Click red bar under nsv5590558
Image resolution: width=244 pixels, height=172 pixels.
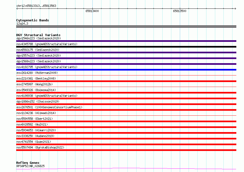[x=126, y=121]
